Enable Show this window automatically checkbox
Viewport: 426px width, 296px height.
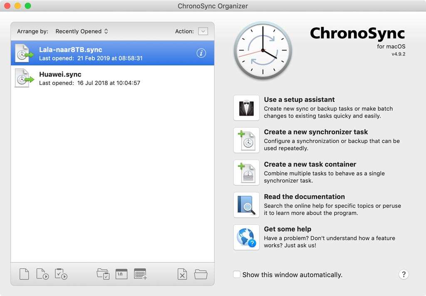237,274
